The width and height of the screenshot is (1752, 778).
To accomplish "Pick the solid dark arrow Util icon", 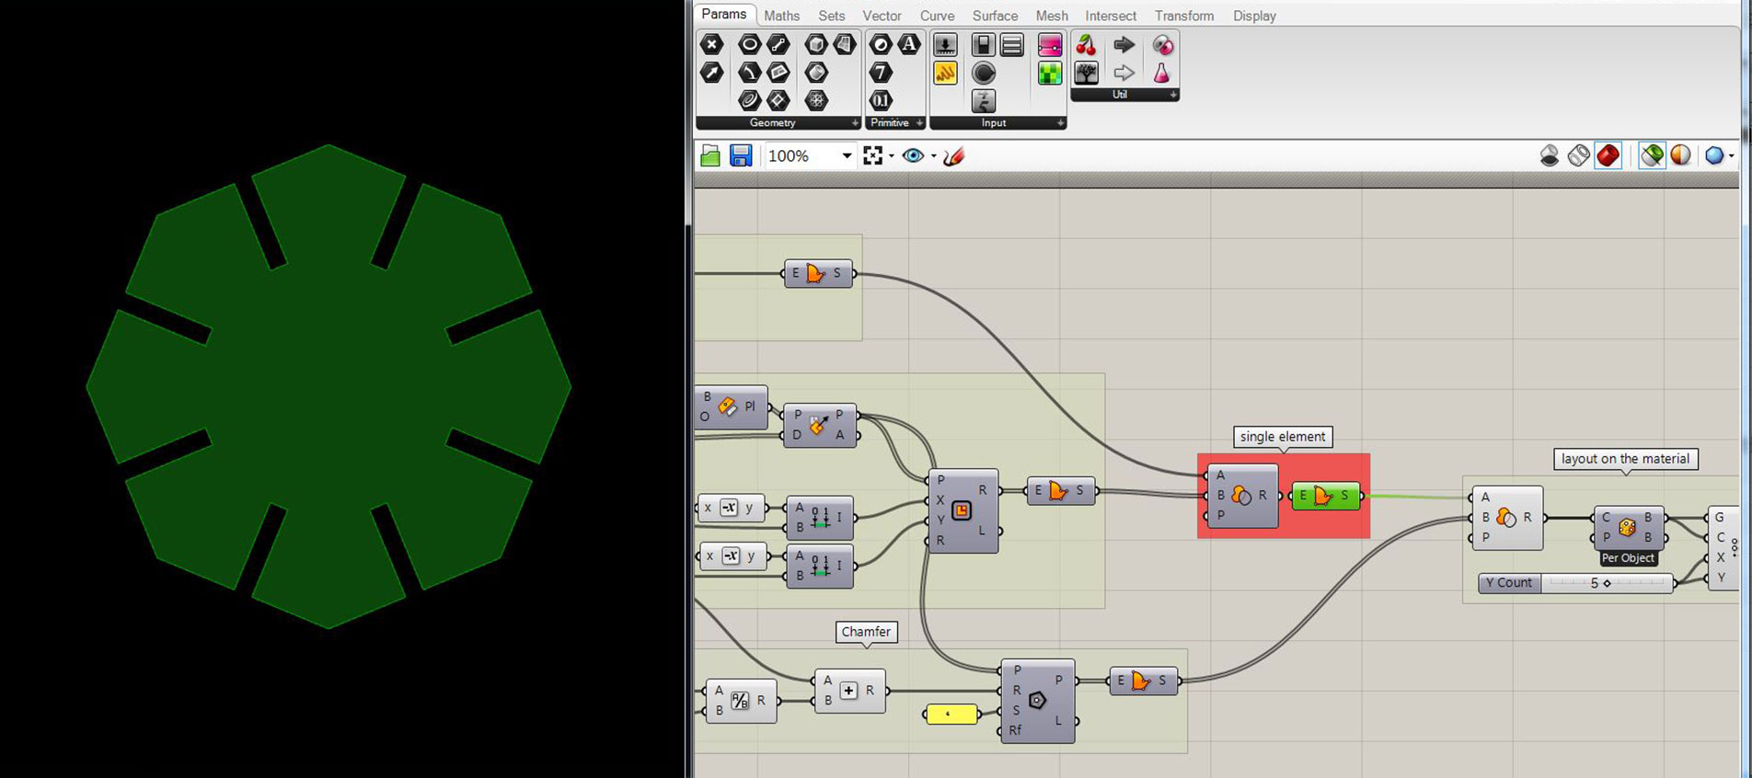I will (x=1124, y=44).
